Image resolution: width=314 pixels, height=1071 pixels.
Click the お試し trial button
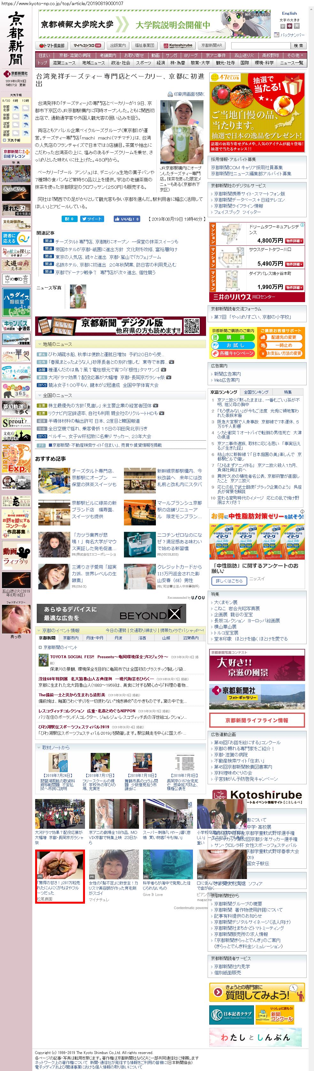point(233,345)
